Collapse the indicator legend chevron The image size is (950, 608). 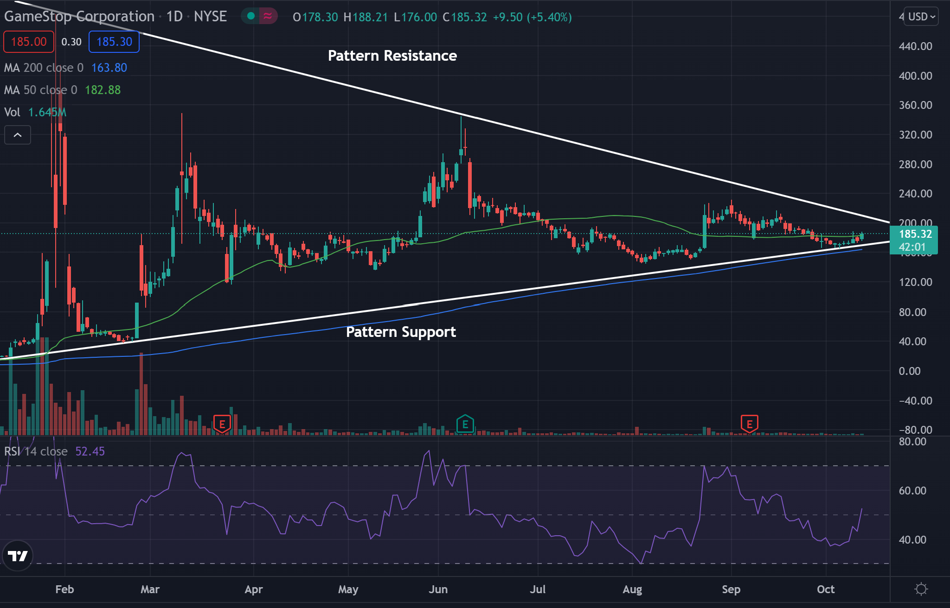click(18, 135)
